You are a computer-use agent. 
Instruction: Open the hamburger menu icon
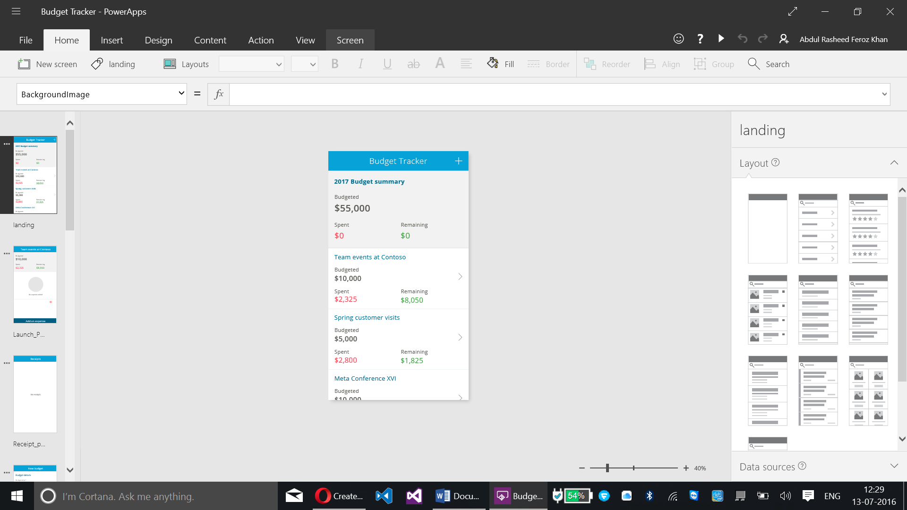(x=16, y=11)
